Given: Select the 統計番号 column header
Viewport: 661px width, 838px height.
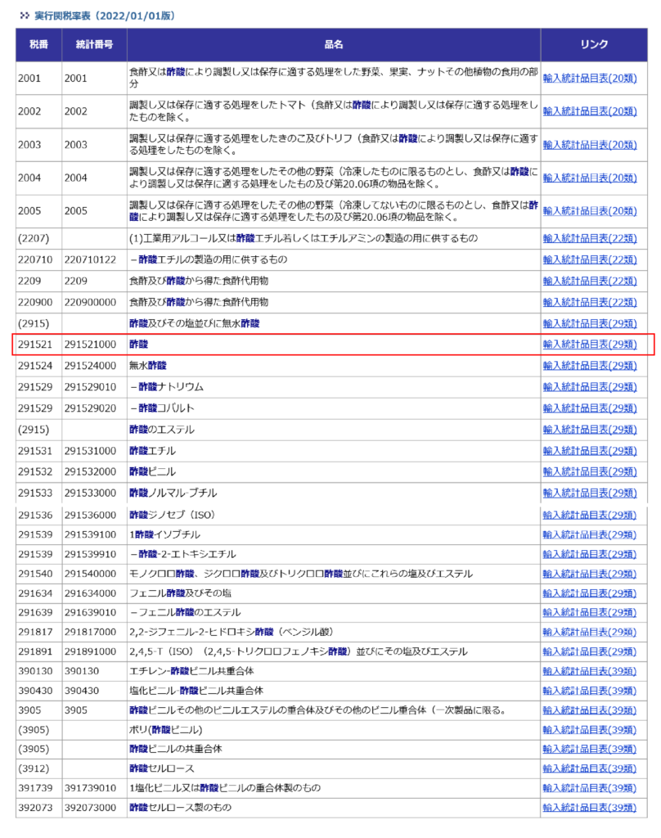Looking at the screenshot, I should click(x=93, y=44).
